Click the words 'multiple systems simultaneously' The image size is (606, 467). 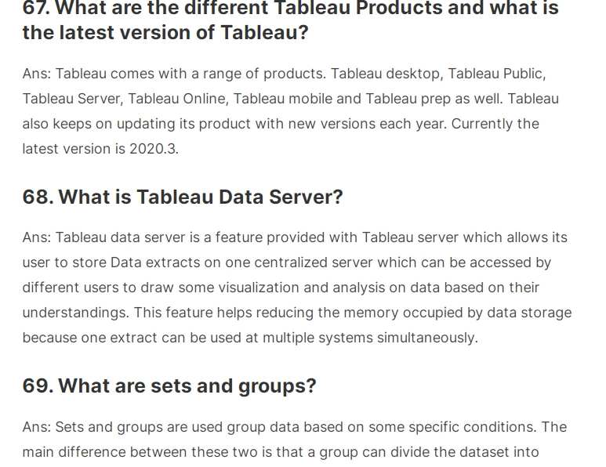(368, 338)
